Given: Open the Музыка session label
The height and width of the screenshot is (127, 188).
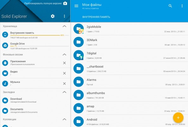Looking at the screenshot, I should (x=15, y=82).
